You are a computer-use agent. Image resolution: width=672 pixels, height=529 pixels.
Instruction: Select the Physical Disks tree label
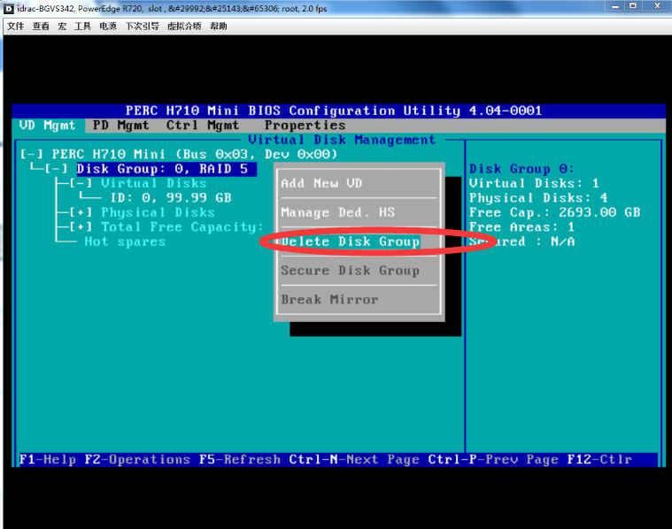pos(158,212)
